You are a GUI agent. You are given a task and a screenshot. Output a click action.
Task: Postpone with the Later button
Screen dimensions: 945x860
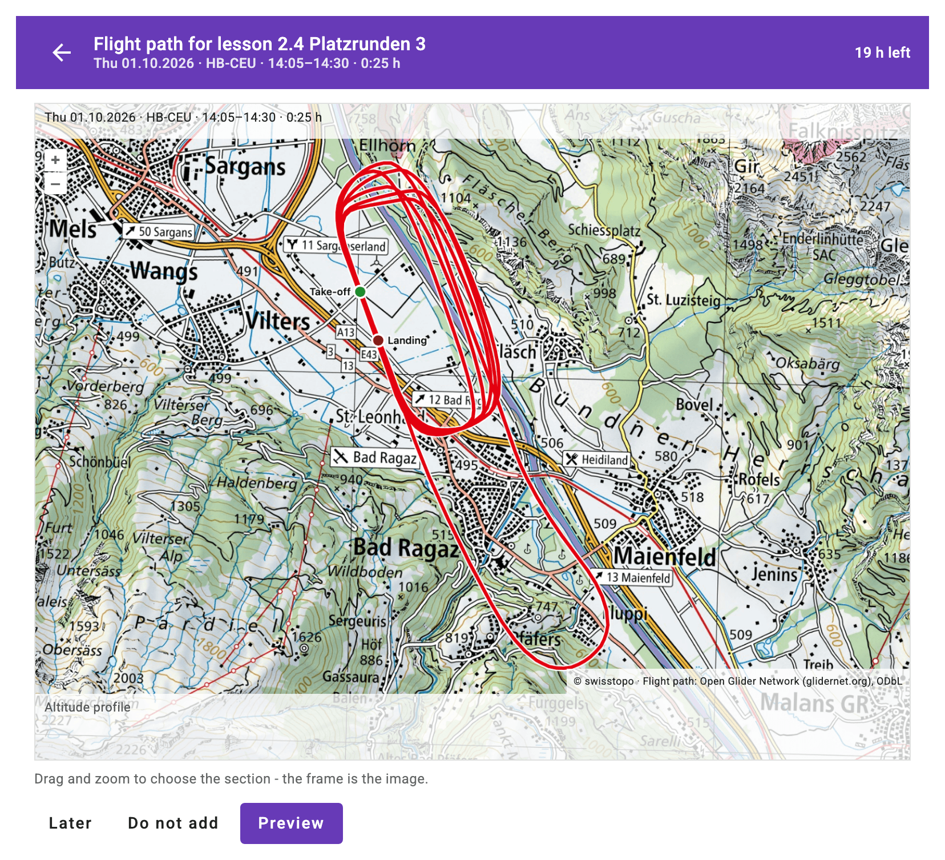[70, 823]
